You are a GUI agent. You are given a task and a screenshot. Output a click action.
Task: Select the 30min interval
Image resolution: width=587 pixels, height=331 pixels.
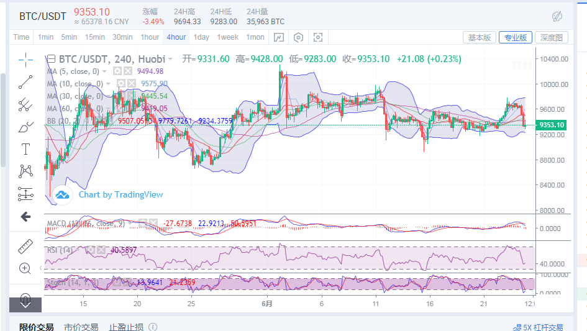pyautogui.click(x=122, y=37)
